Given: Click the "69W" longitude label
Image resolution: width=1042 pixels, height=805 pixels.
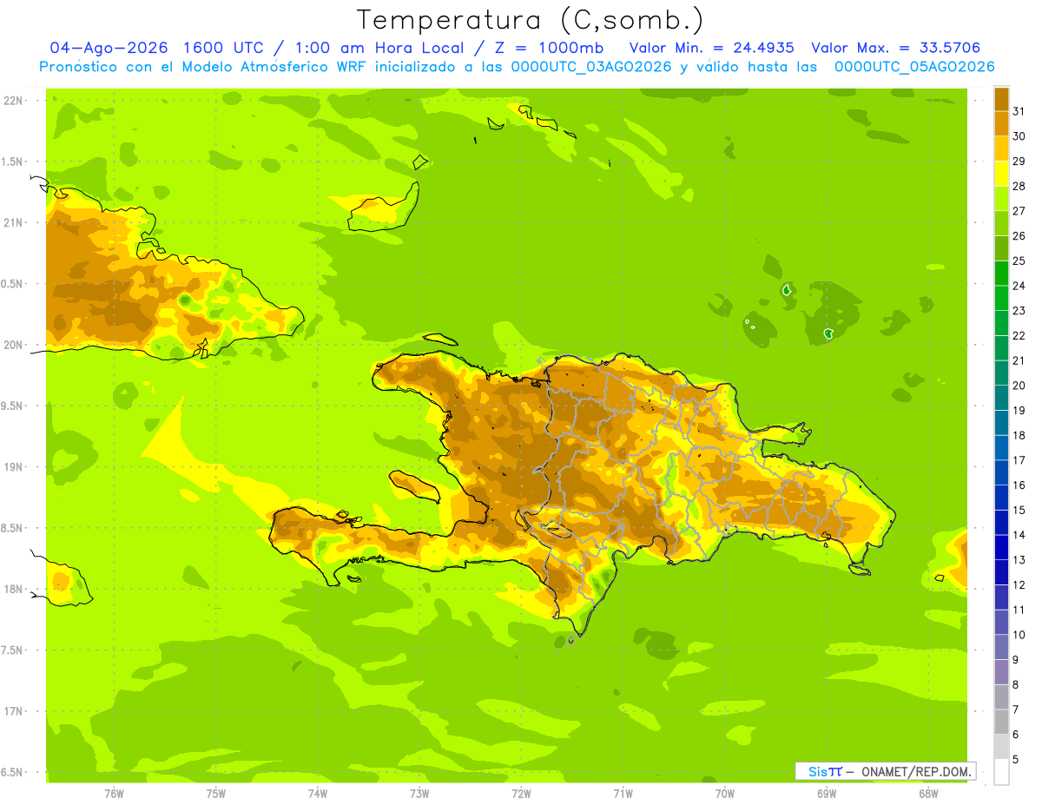Looking at the screenshot, I should pyautogui.click(x=827, y=793).
